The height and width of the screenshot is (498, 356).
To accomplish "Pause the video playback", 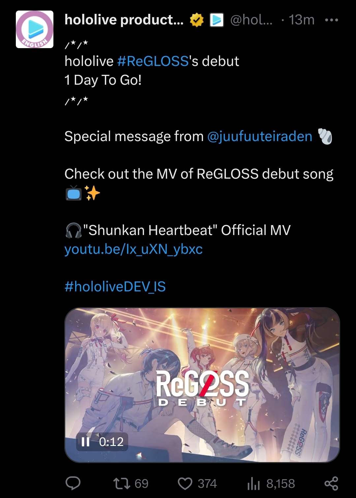I will point(85,442).
